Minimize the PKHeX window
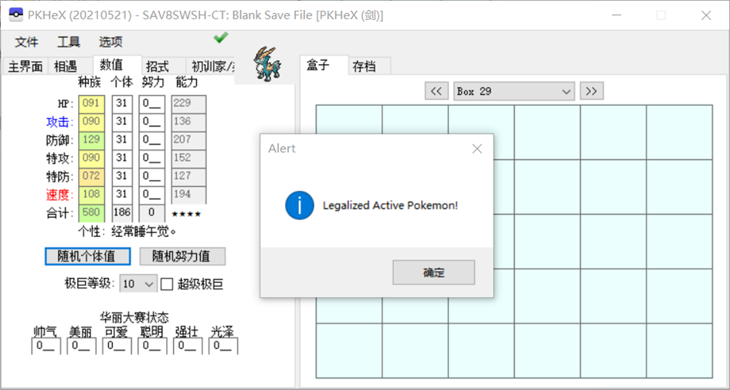730x390 pixels. pyautogui.click(x=617, y=15)
